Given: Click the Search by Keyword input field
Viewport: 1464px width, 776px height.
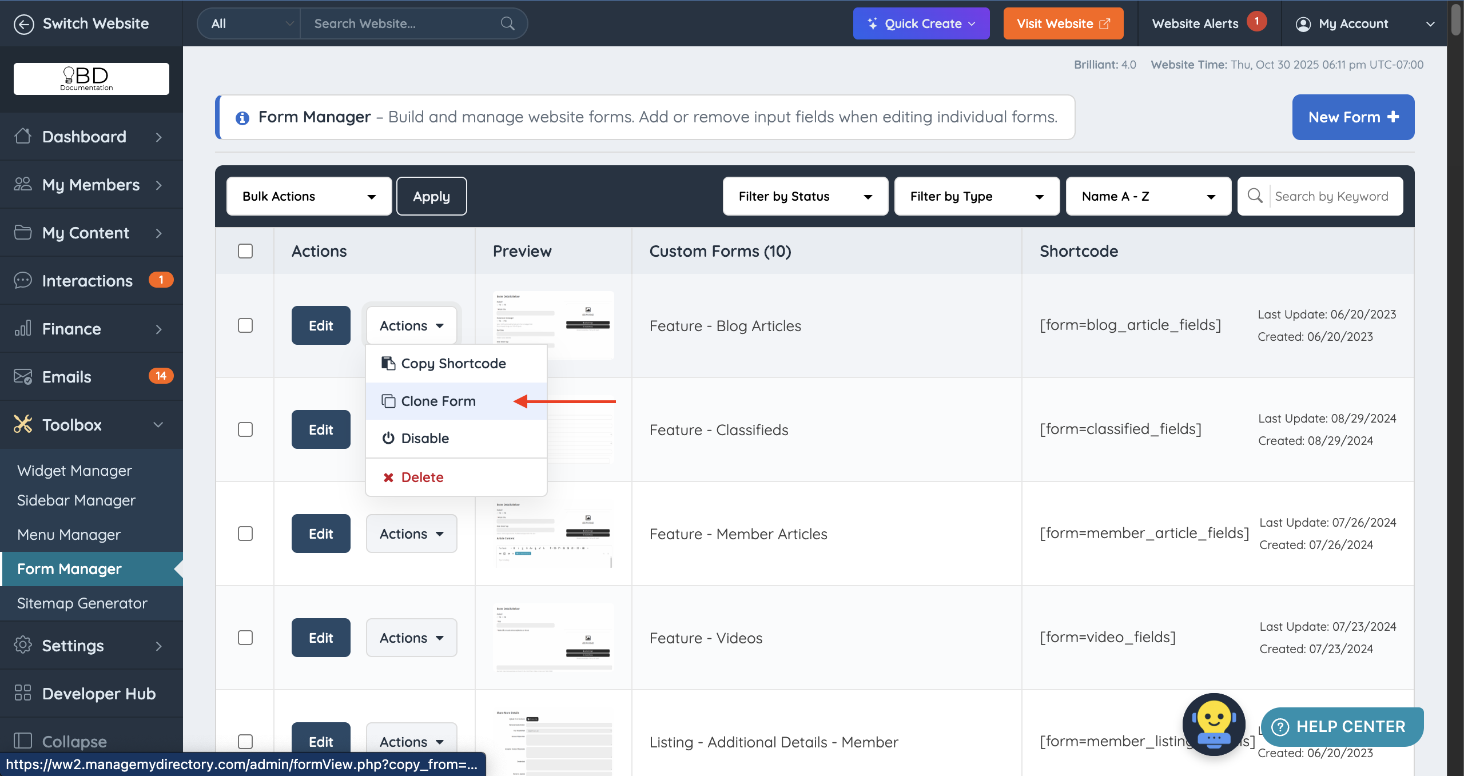Looking at the screenshot, I should (x=1331, y=196).
